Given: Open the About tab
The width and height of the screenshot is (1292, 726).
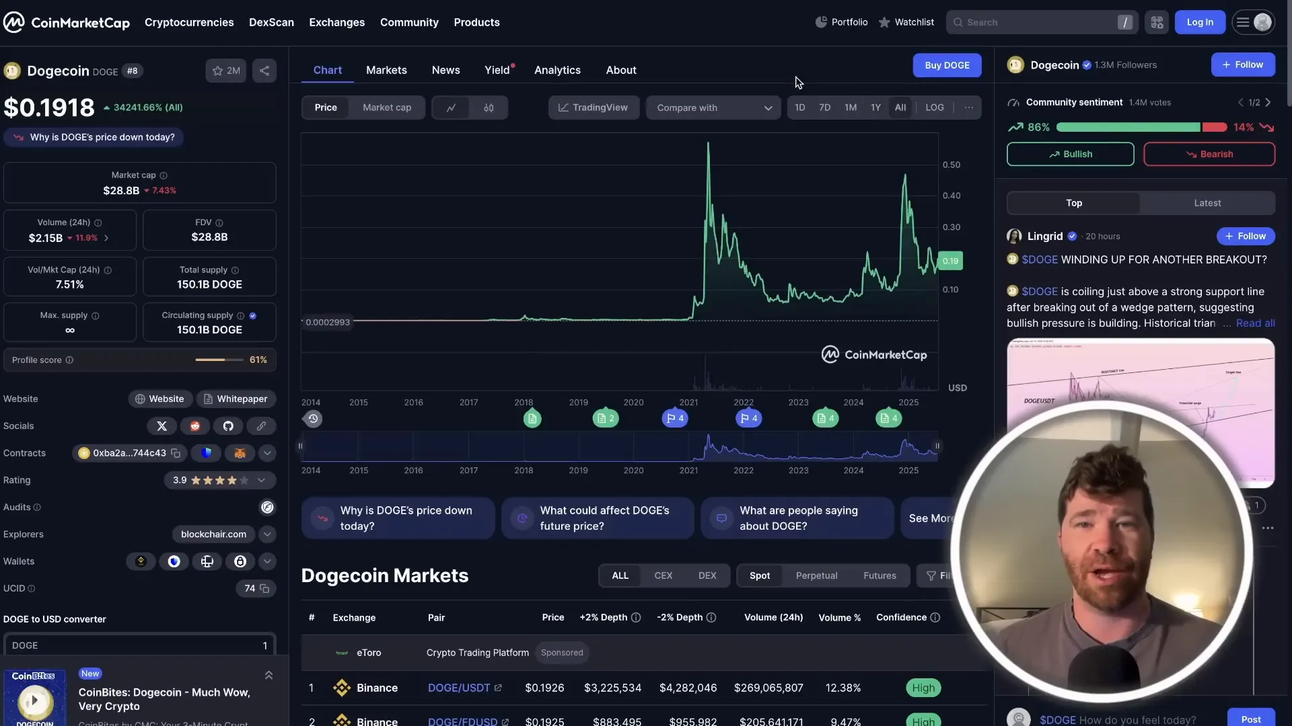Looking at the screenshot, I should (620, 70).
